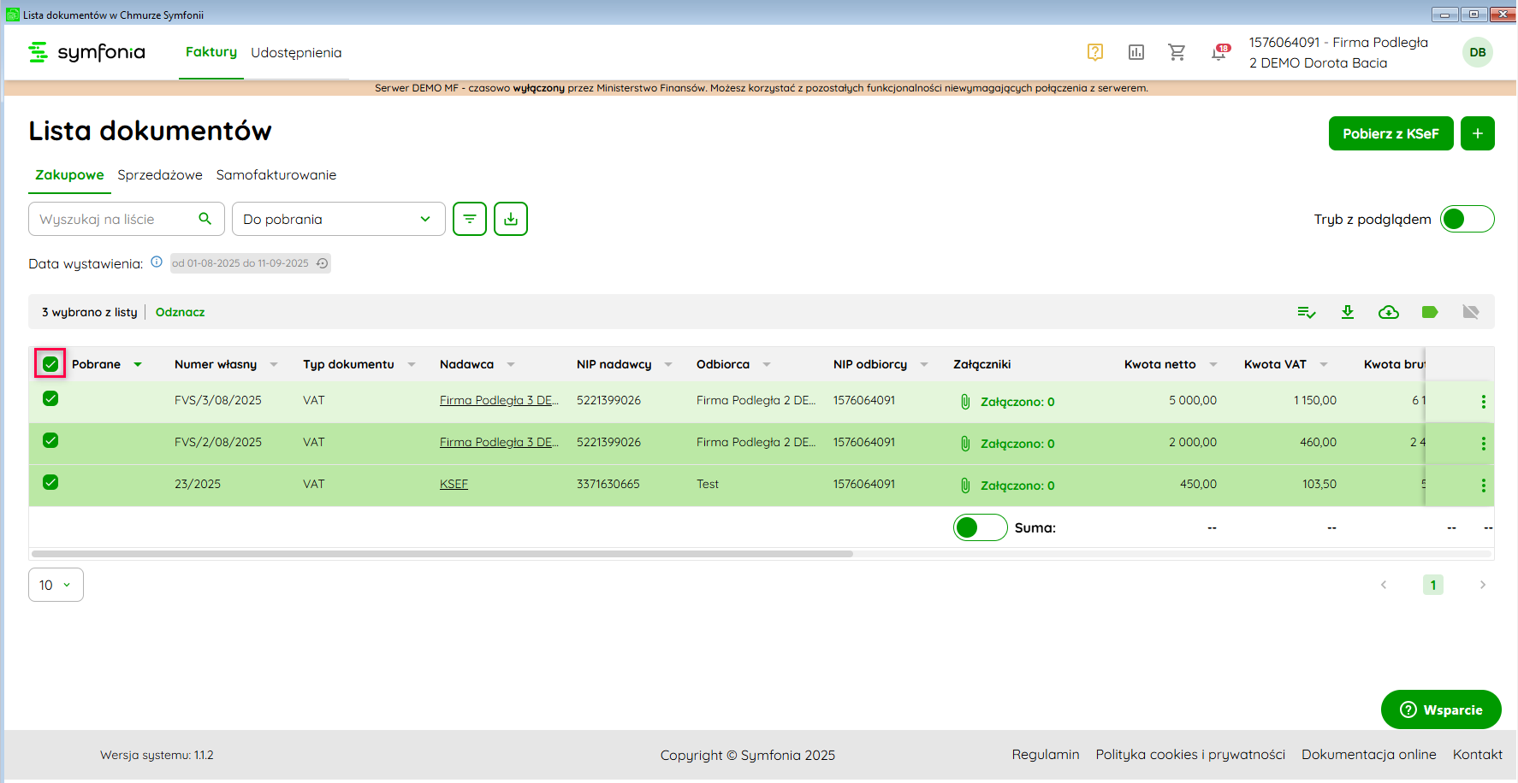The width and height of the screenshot is (1518, 783).
Task: Click the Odznacz link
Action: click(x=180, y=313)
